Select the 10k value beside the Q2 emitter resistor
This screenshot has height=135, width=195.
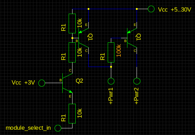(x=80, y=113)
